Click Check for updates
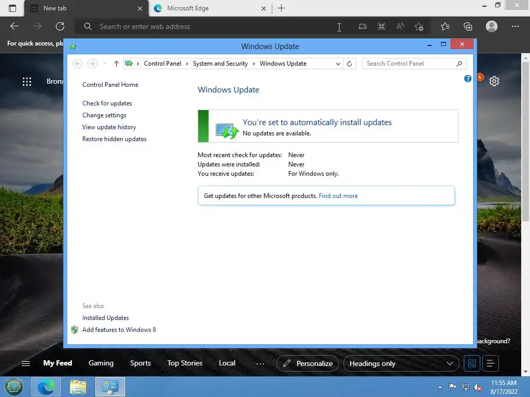This screenshot has height=397, width=530. pos(107,103)
